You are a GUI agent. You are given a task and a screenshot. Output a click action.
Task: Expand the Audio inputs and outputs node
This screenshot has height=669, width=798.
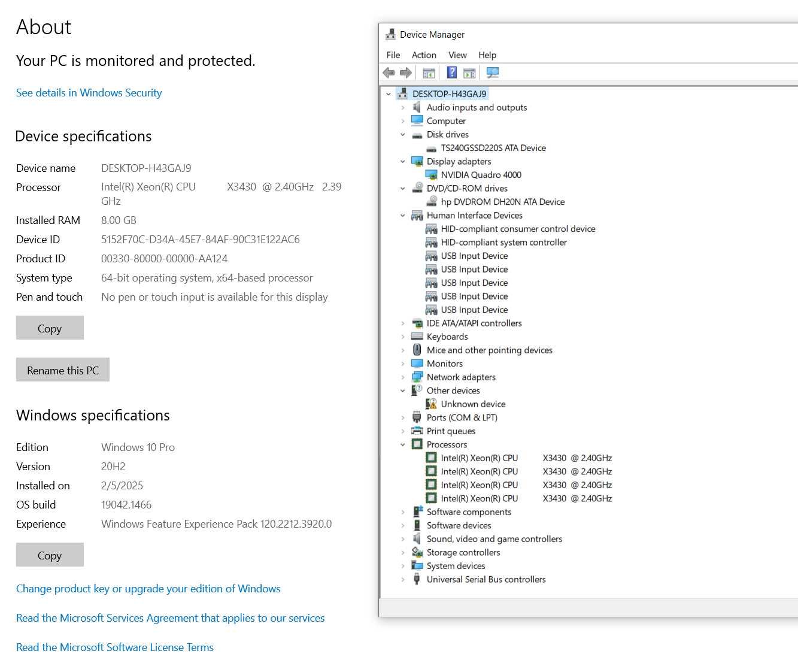pos(403,108)
